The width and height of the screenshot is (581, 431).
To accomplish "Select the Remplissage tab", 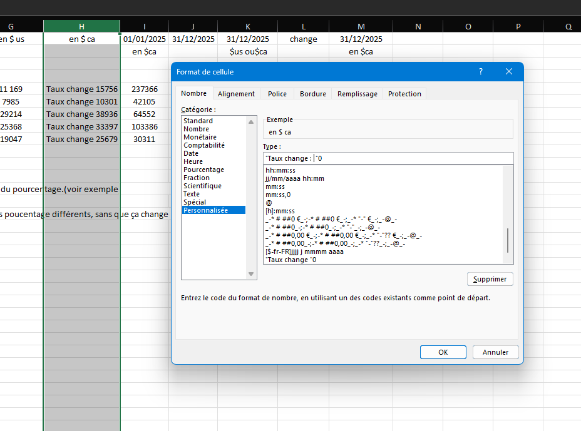I will [x=357, y=94].
